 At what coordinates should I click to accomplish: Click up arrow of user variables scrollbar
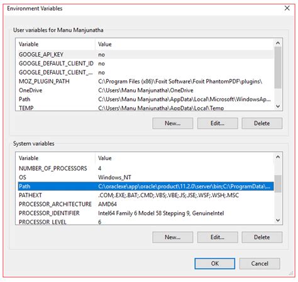click(278, 43)
